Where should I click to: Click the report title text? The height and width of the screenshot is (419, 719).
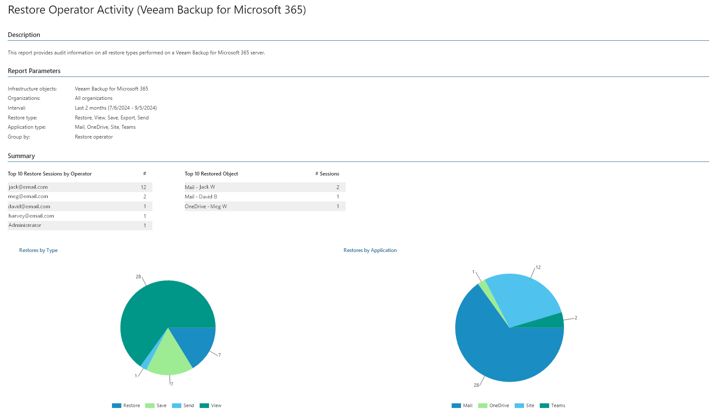tap(157, 10)
